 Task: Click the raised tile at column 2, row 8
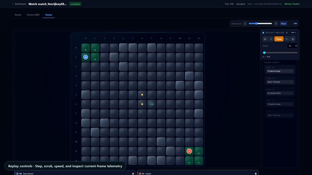104,123
